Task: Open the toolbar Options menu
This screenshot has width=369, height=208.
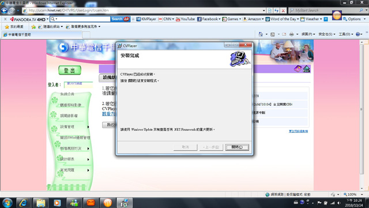Action: pos(354,19)
